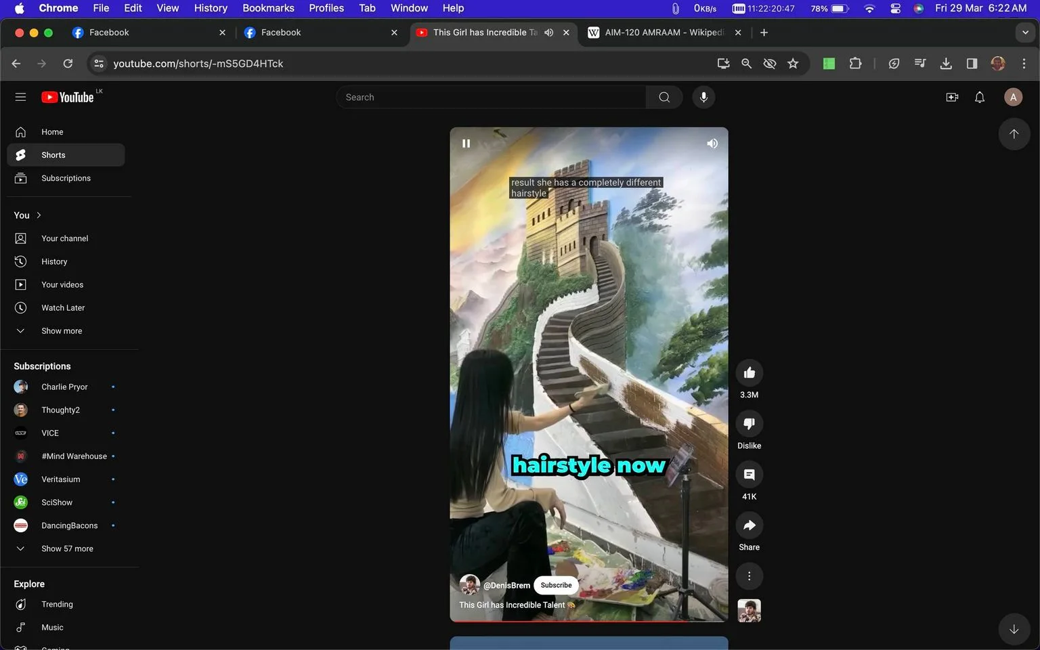Viewport: 1040px width, 650px height.
Task: Start voice search with the microphone
Action: tap(703, 97)
